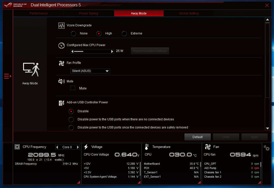This screenshot has width=274, height=188.
Task: Open the Power Saving tab
Action: (89, 13)
